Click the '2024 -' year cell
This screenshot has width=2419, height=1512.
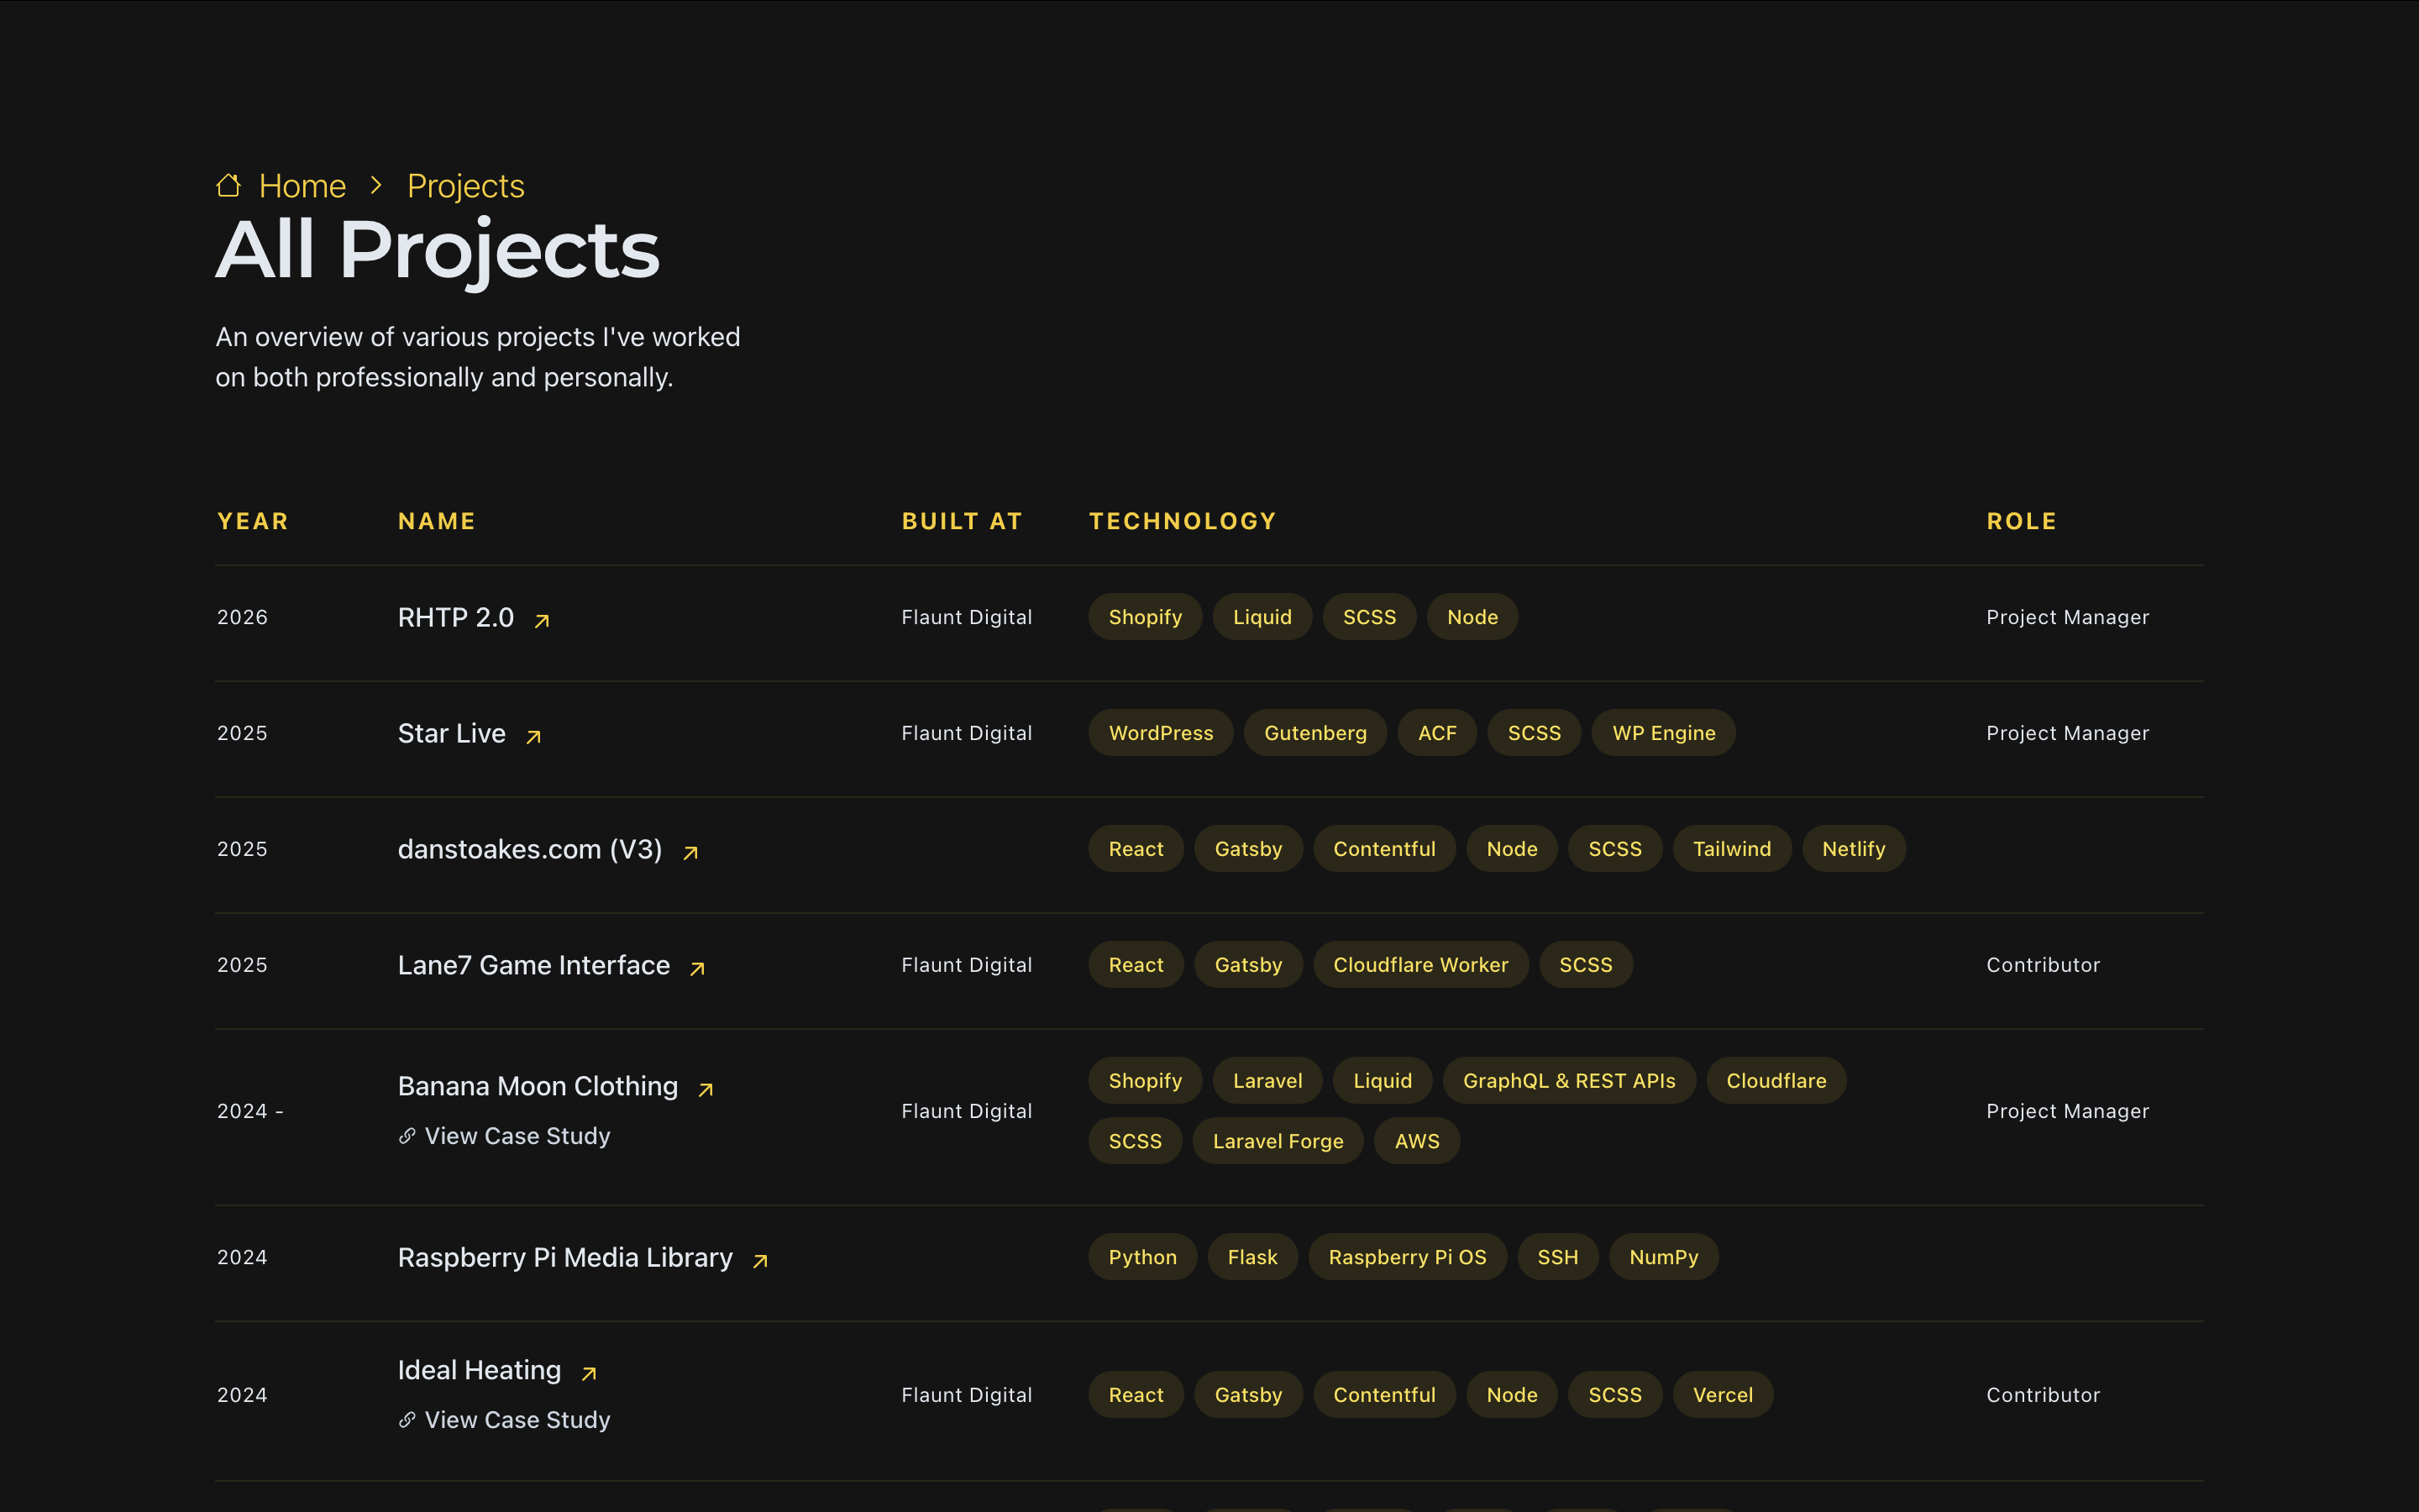click(x=250, y=1111)
